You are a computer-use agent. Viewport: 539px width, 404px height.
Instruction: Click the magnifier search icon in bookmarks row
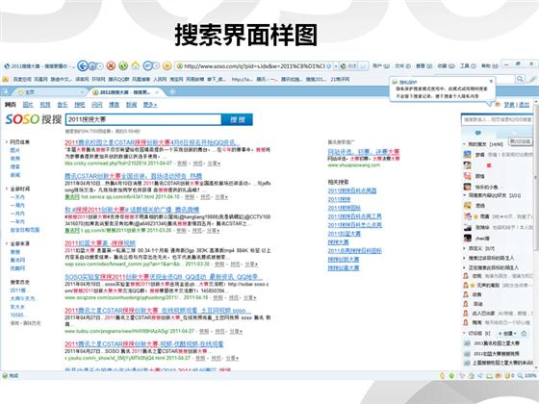520,79
